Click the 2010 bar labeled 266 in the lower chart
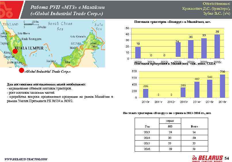This screenshot has height=162, width=232. pos(146,93)
